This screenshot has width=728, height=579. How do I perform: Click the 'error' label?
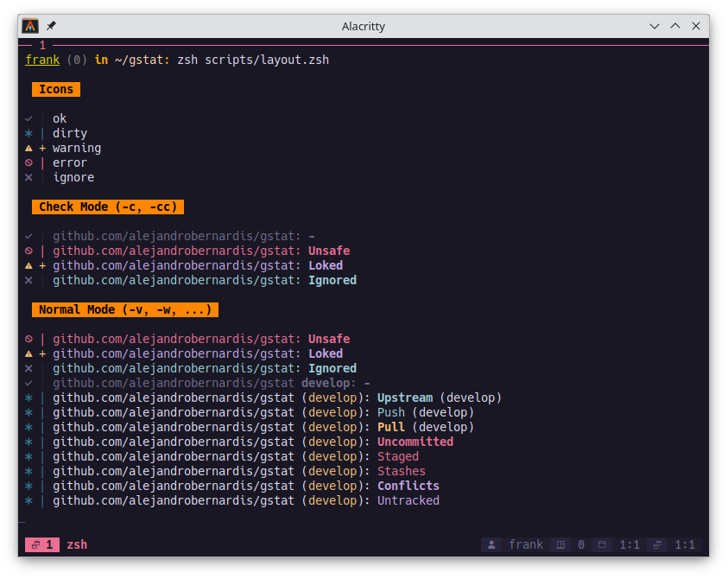click(x=70, y=162)
